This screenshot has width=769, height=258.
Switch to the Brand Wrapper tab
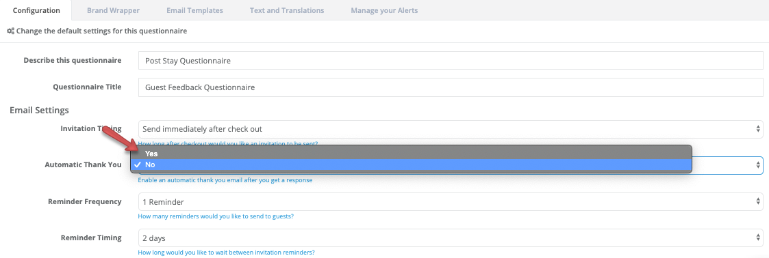coord(113,10)
